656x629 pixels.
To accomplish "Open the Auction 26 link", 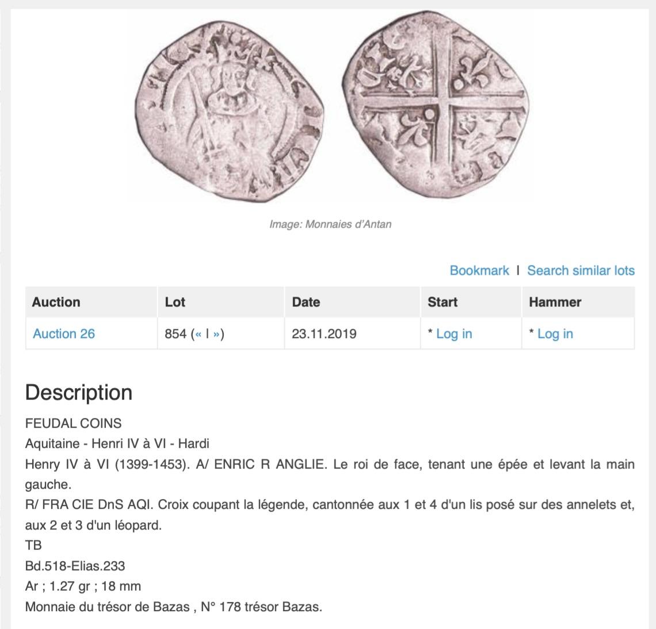I will (64, 334).
